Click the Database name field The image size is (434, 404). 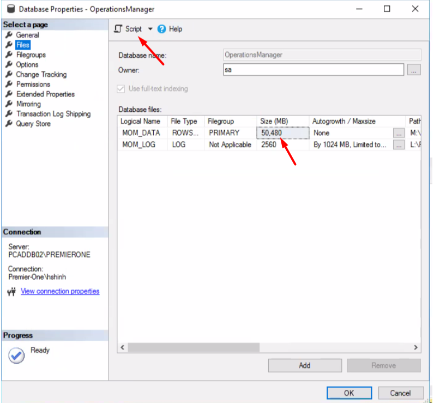(322, 55)
